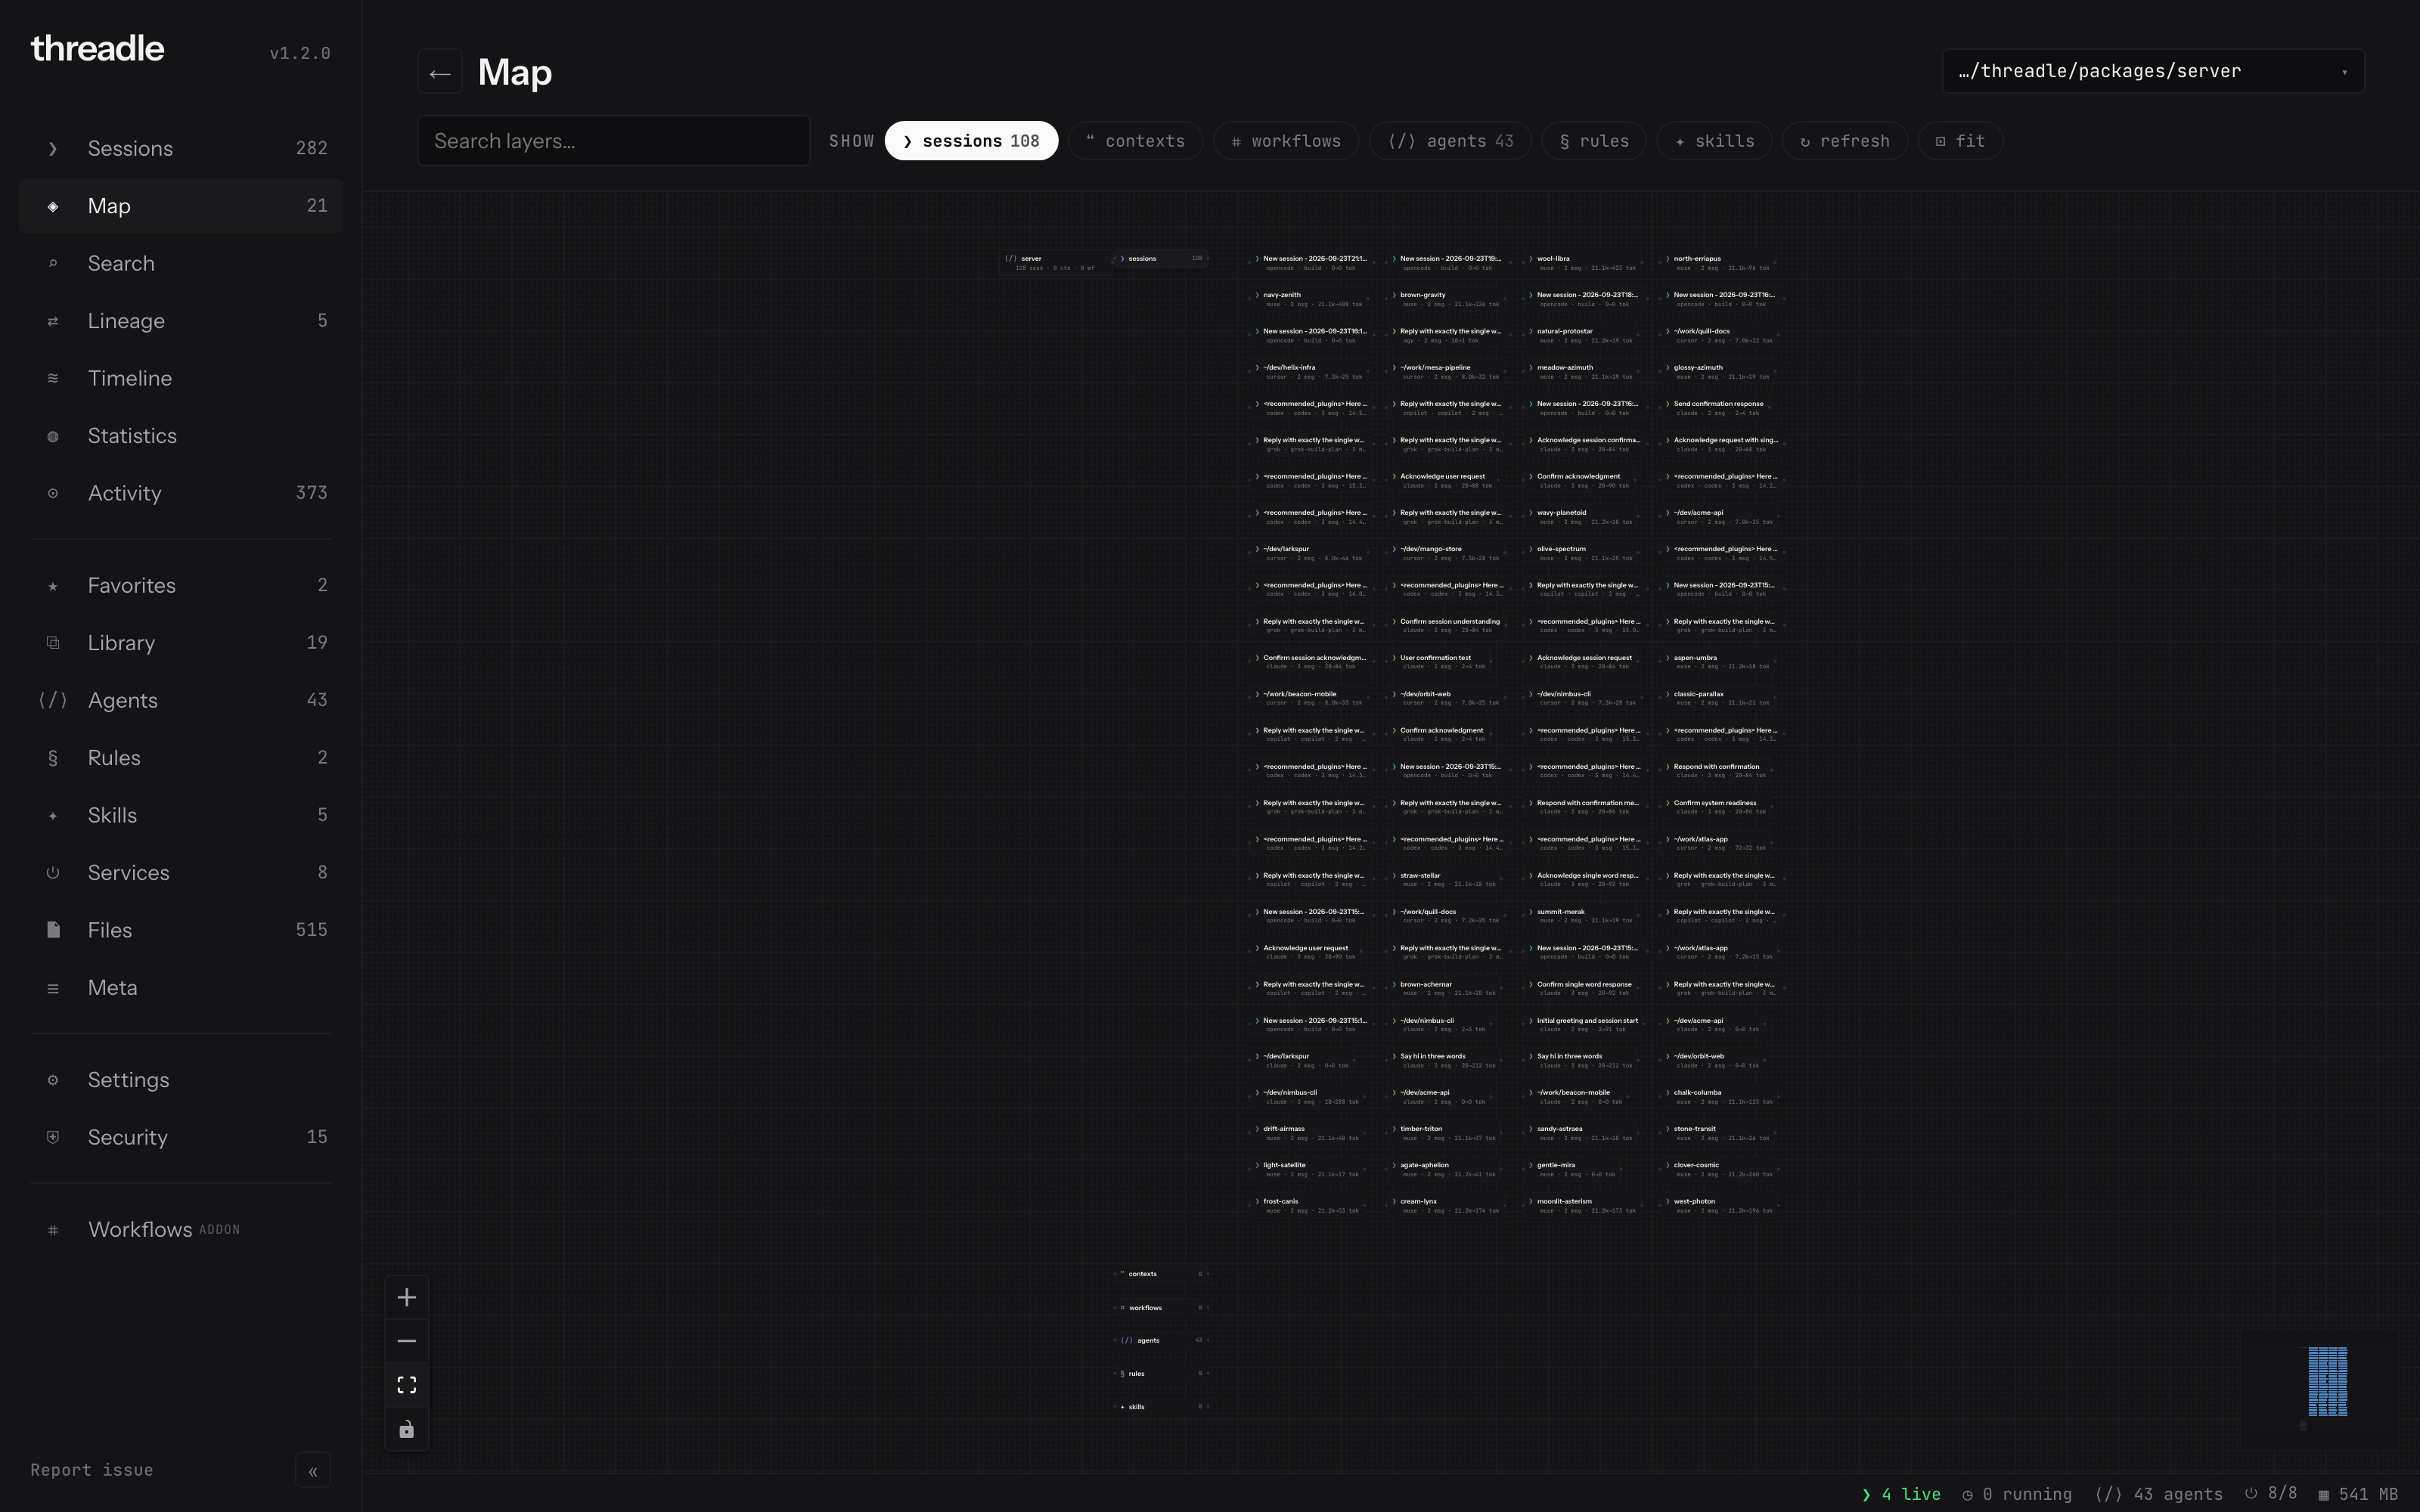Expand the sessions group node on map

click(x=1161, y=258)
